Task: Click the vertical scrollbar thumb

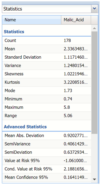Action: click(x=94, y=83)
